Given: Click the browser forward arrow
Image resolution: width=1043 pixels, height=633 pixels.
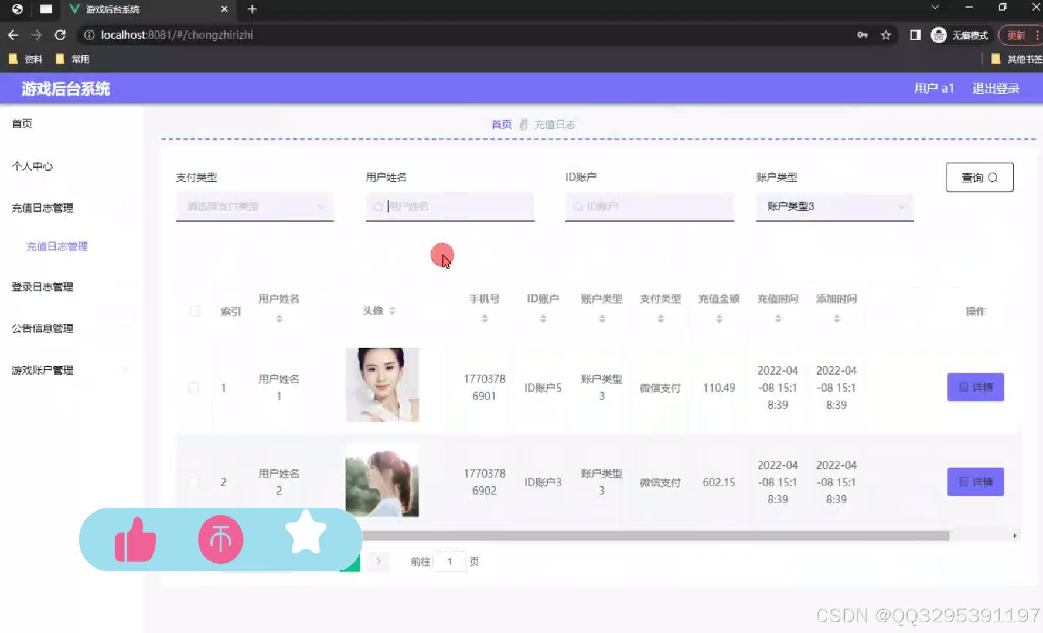Looking at the screenshot, I should (x=36, y=35).
